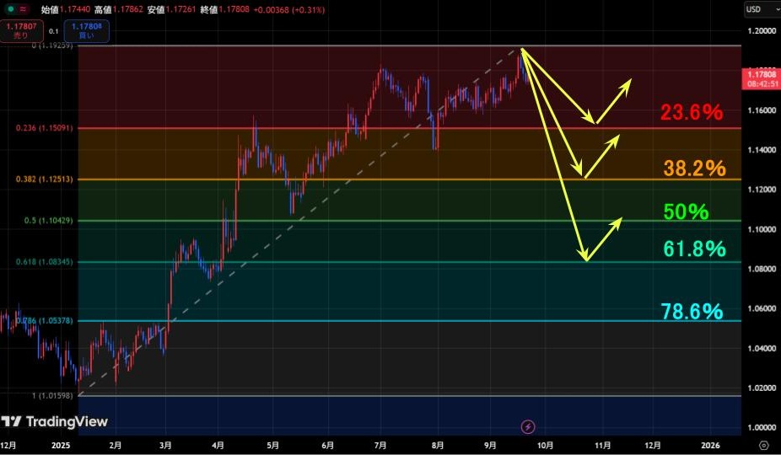Click the lightning bolt event icon
This screenshot has width=781, height=455.
click(529, 427)
